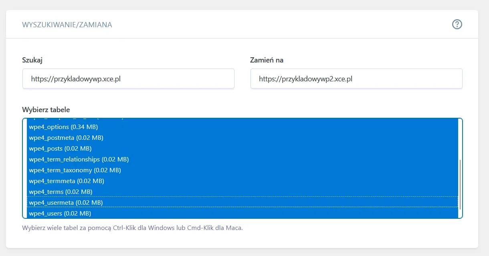Screen dimensions: 489x256
Task: Click the Szukaj field label
Action: coord(32,60)
